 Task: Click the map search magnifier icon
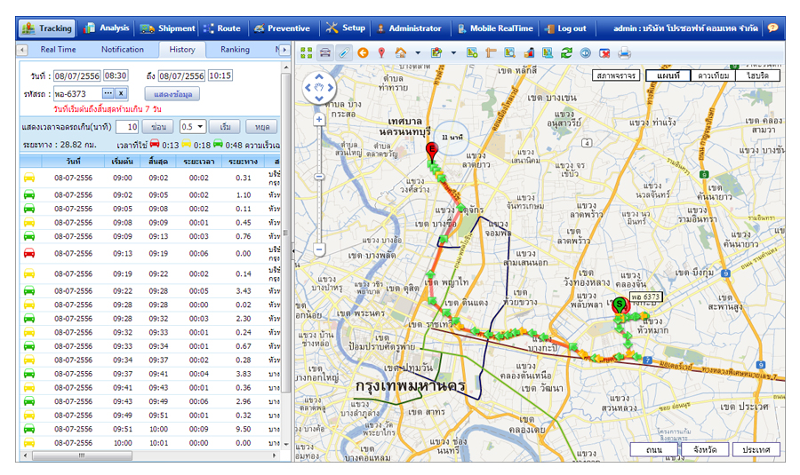coord(509,52)
